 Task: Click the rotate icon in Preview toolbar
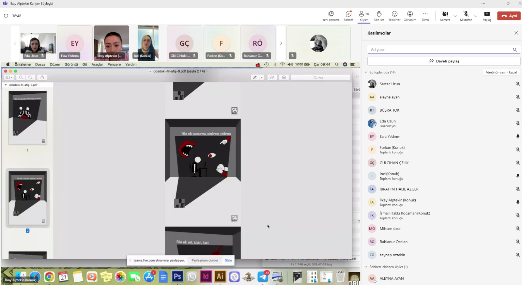pos(272,77)
